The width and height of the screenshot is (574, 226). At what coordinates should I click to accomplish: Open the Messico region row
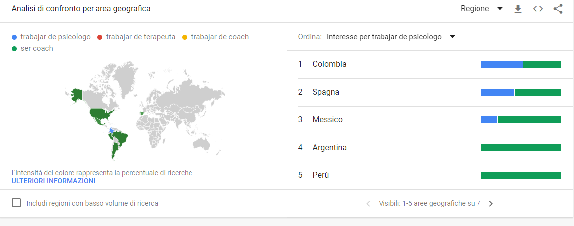click(327, 120)
